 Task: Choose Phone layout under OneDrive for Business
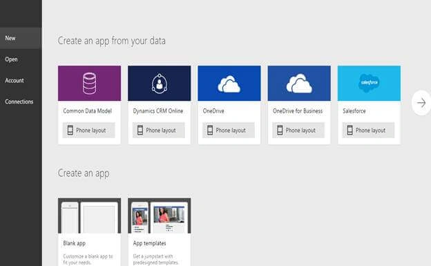click(298, 130)
